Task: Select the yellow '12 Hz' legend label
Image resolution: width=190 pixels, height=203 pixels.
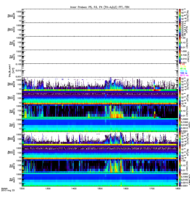Action: 183,66
